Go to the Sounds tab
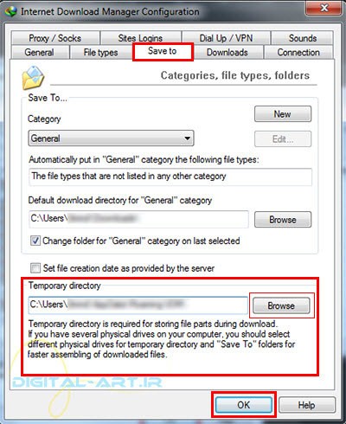 tap(303, 38)
